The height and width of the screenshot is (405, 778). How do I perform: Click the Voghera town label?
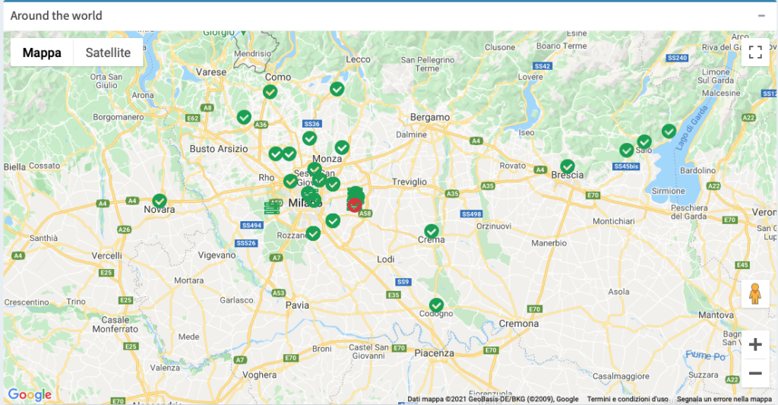point(260,375)
